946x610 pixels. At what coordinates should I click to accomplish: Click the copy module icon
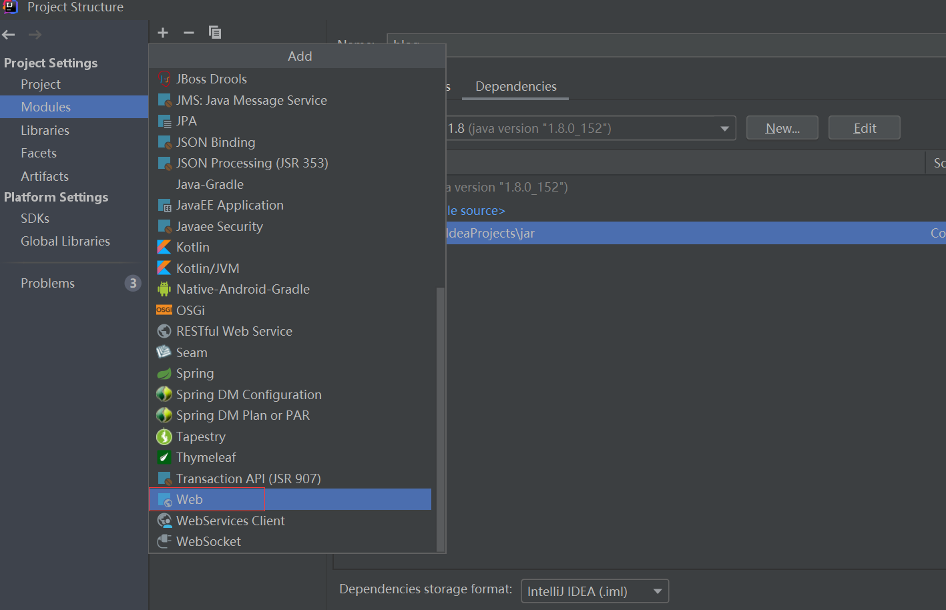(x=215, y=32)
